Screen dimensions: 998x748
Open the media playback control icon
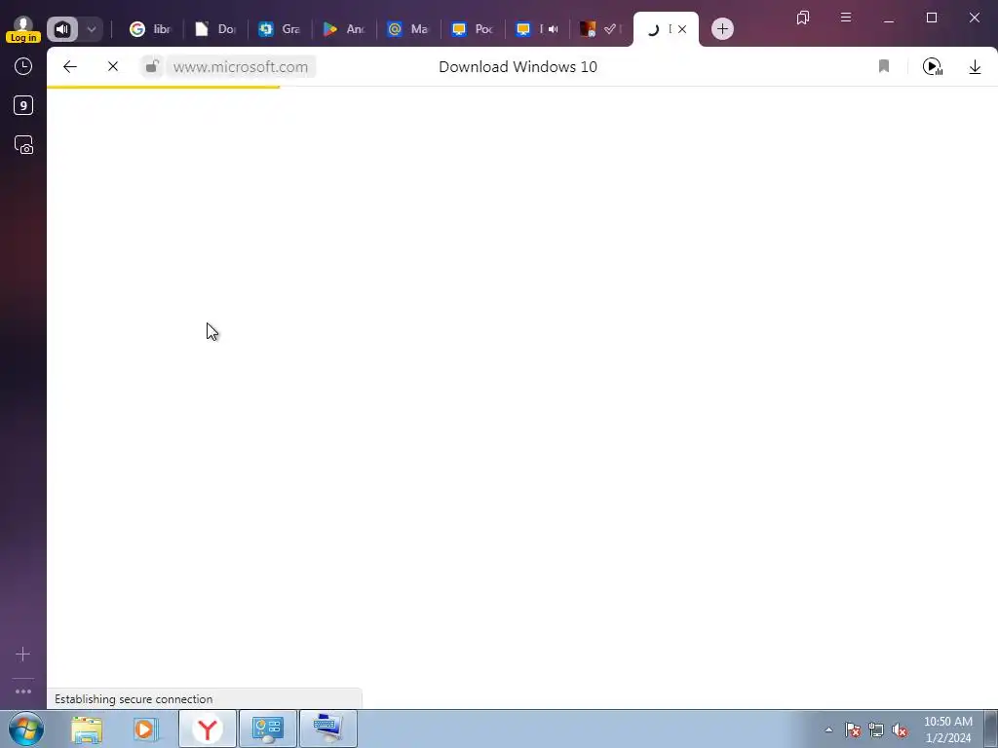point(933,66)
